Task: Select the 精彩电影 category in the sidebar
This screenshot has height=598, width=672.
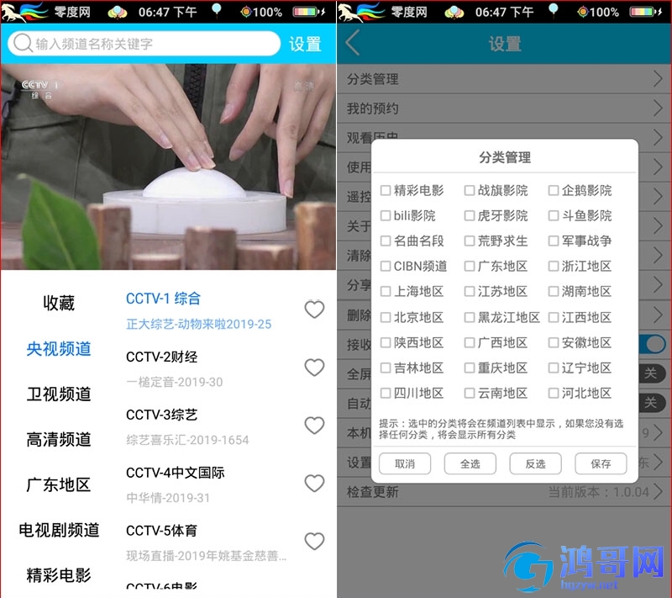Action: coord(59,575)
